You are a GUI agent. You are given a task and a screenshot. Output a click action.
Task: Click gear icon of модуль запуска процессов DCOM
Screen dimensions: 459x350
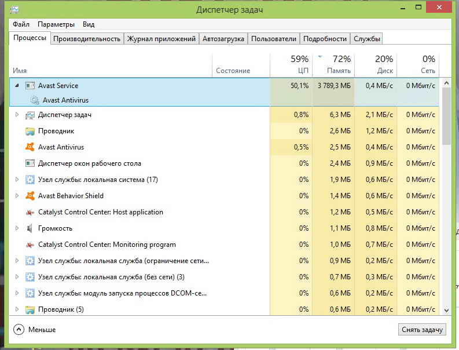(x=30, y=293)
